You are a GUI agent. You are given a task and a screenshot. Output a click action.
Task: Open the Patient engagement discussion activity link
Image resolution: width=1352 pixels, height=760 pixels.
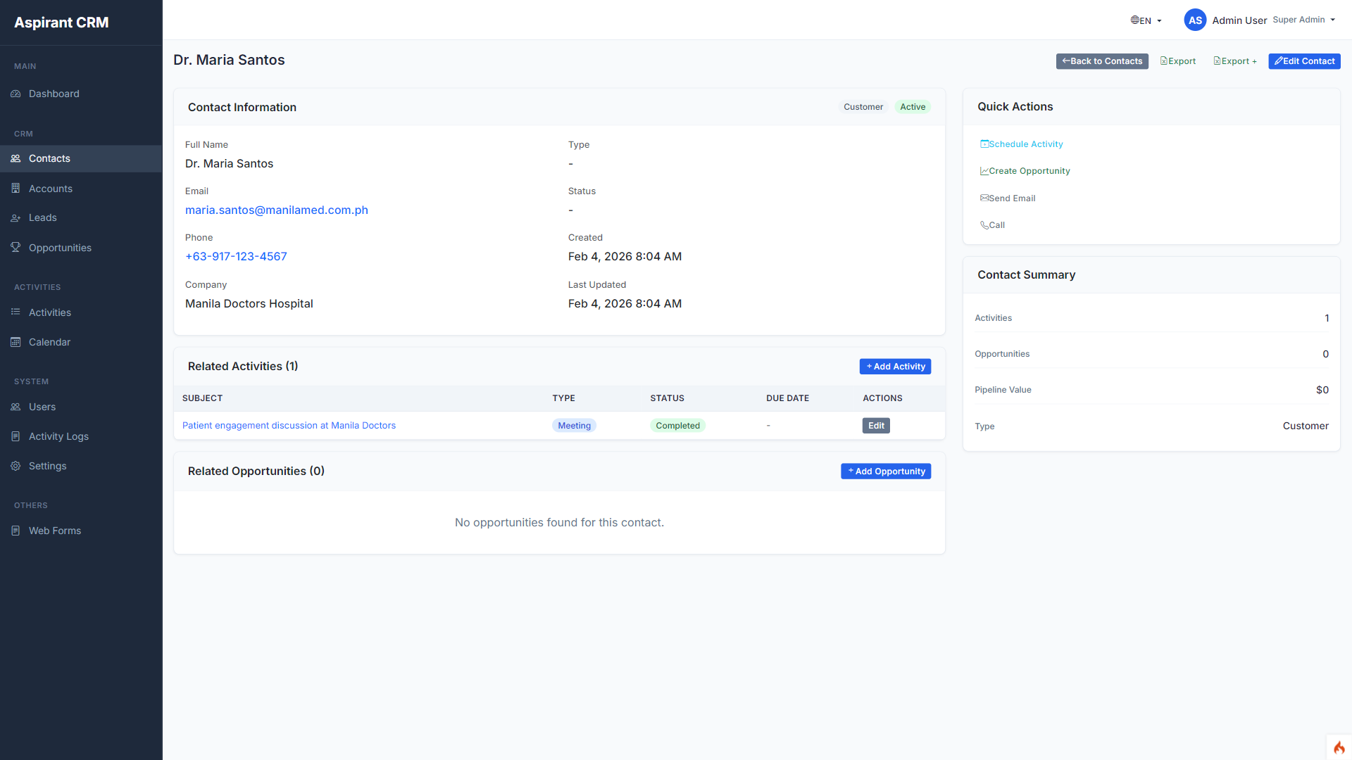click(x=289, y=426)
